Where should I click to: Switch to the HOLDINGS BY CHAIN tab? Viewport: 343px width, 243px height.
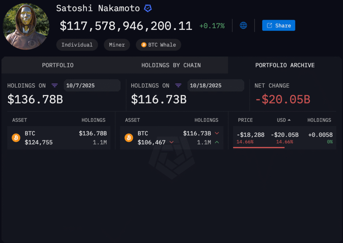(x=171, y=65)
